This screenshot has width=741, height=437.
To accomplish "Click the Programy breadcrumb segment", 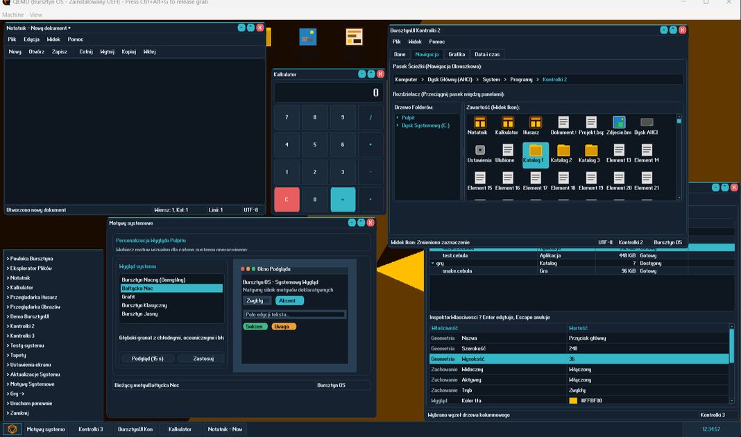I will (521, 79).
